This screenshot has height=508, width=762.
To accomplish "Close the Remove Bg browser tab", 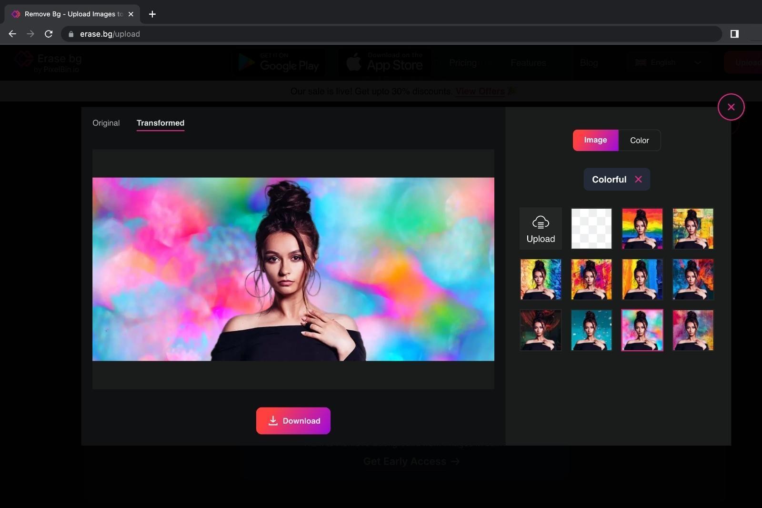I will (x=131, y=14).
